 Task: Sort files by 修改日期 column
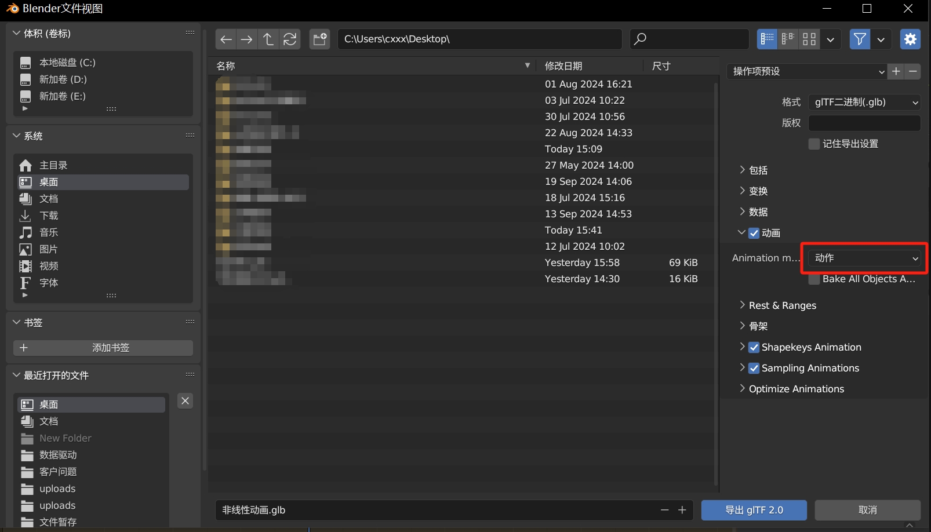tap(590, 65)
